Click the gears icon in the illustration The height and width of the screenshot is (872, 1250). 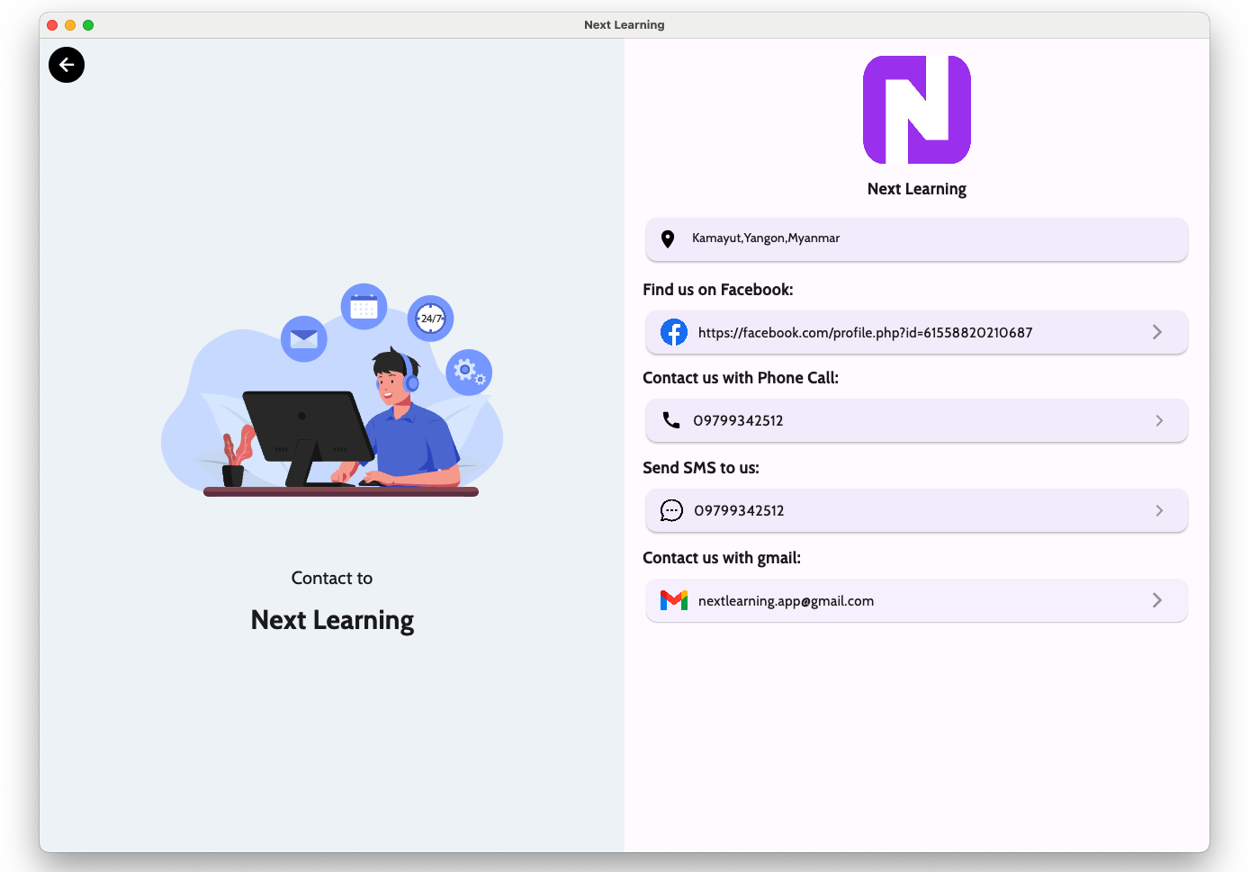[x=469, y=372]
